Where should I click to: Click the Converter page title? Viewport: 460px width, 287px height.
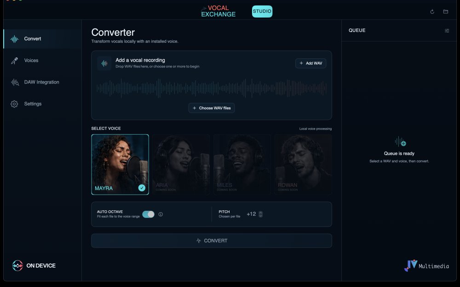click(113, 32)
